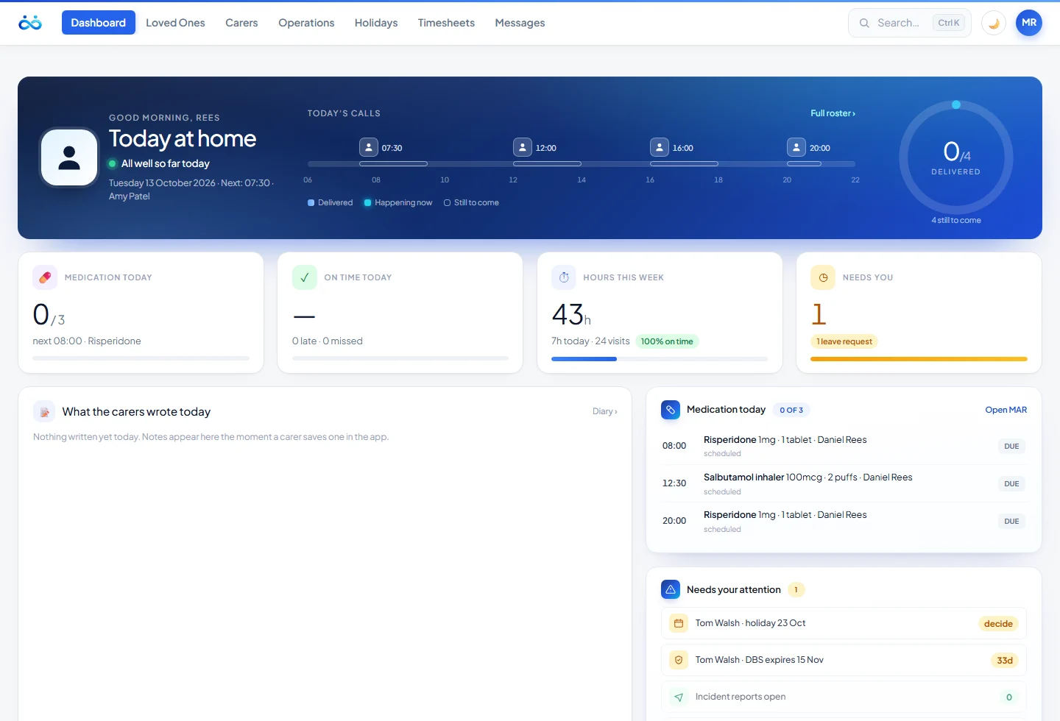
Task: Click the Hours this week stopwatch icon
Action: tap(564, 277)
